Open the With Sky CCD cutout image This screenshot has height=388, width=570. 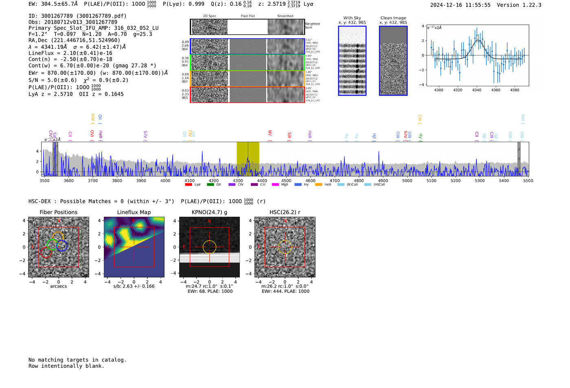(352, 61)
